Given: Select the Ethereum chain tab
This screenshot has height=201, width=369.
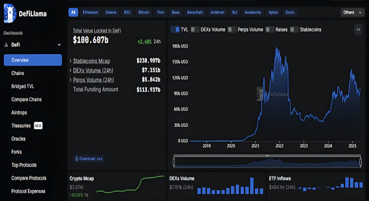Looking at the screenshot, I should (x=90, y=12).
